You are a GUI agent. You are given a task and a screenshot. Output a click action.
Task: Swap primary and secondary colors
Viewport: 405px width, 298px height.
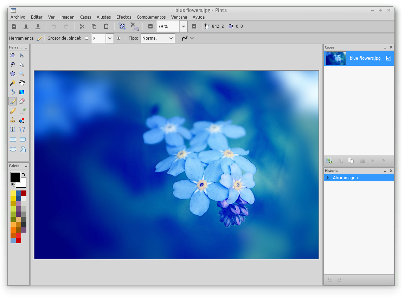coord(24,174)
